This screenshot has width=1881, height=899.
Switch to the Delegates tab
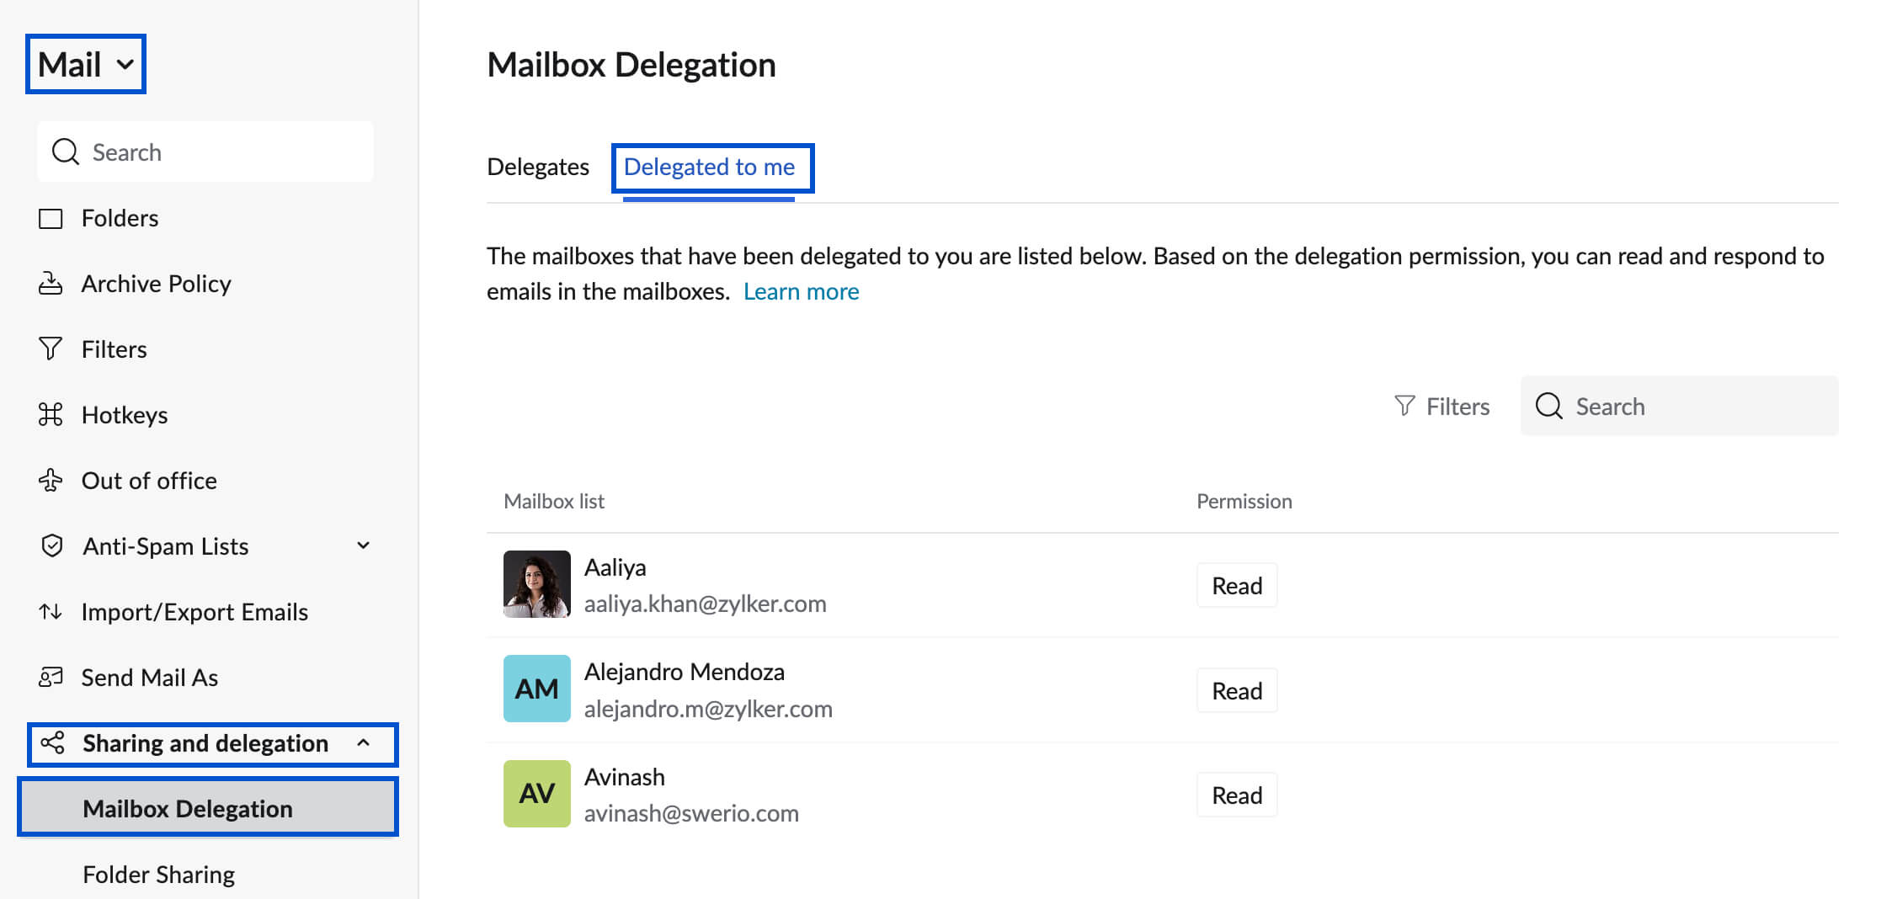(538, 166)
